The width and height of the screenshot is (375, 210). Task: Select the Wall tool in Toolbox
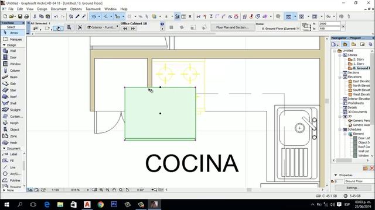click(12, 51)
